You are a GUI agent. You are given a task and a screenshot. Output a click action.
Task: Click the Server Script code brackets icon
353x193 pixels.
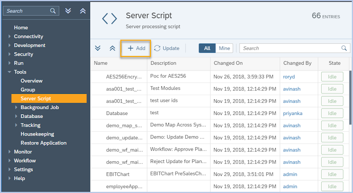tap(109, 19)
